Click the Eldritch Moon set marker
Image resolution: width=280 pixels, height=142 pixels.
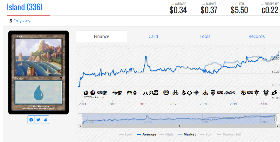point(156,93)
